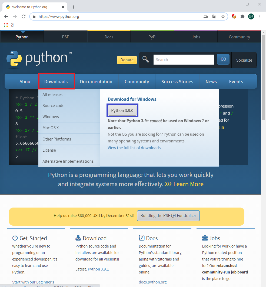Viewport: 266px width, 287px height.
Task: Select Source code in Downloads menu
Action: click(x=69, y=106)
